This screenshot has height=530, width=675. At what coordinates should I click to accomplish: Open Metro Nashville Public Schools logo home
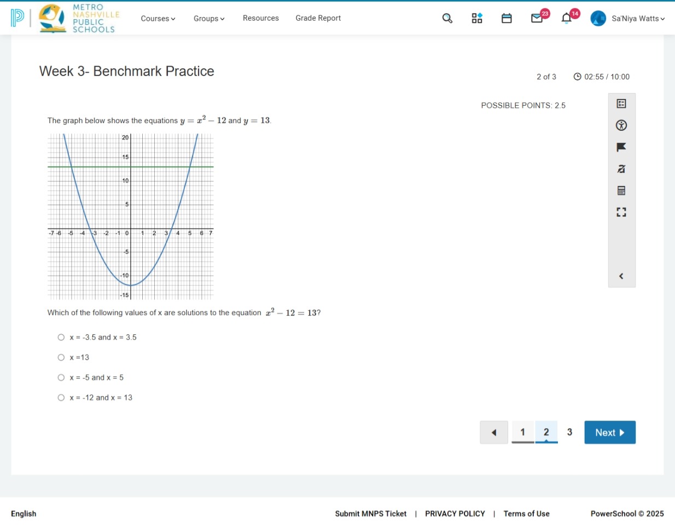(79, 19)
